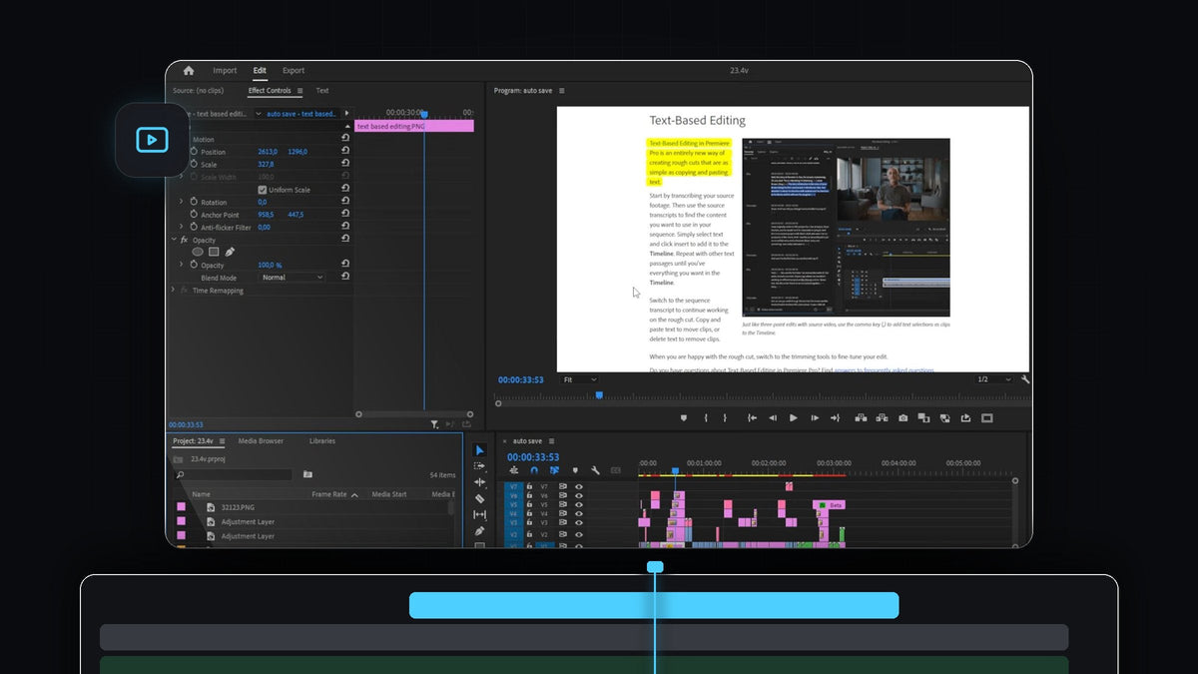Select 32123.PNG in project list

click(x=236, y=507)
